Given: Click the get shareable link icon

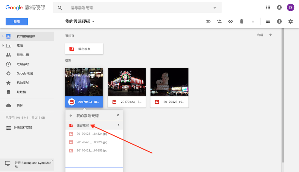Looking at the screenshot, I should point(208,21).
